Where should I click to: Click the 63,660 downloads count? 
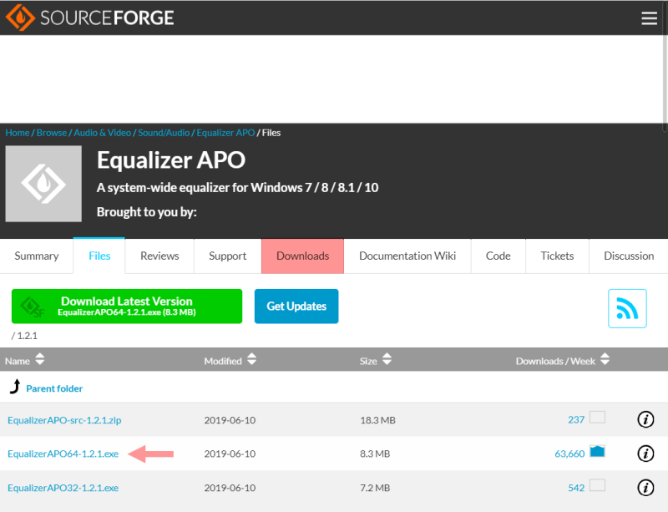(569, 454)
